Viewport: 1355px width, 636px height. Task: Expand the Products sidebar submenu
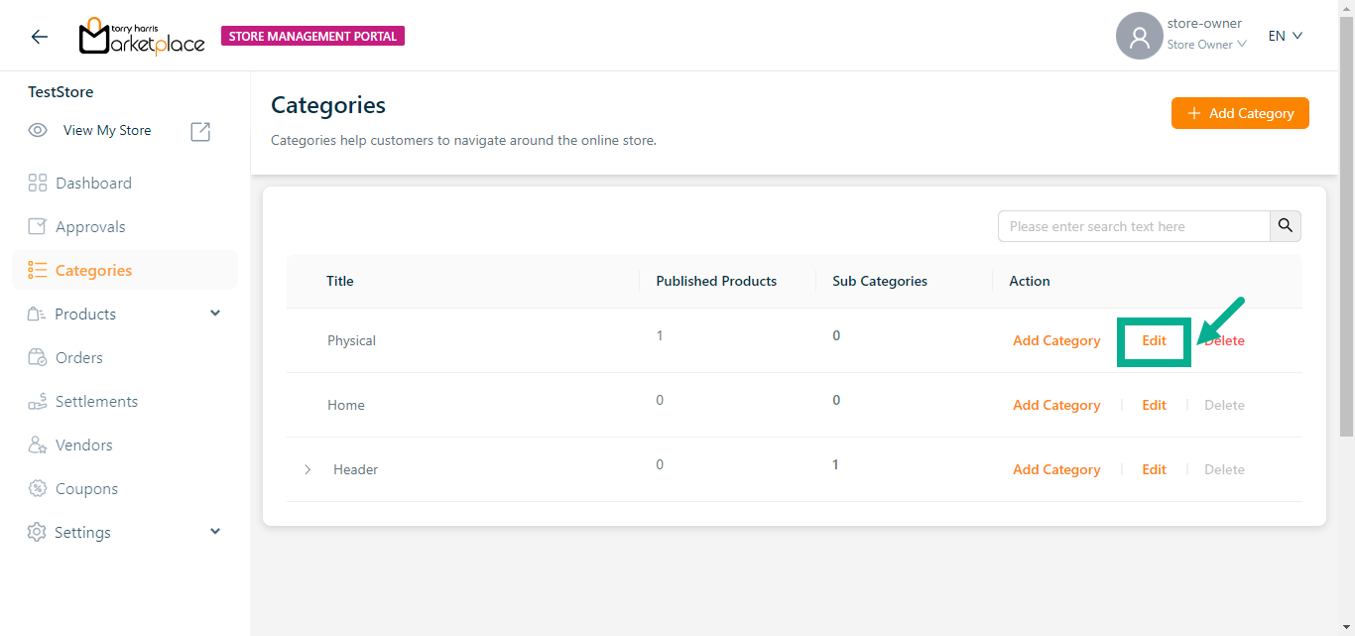[x=215, y=315]
